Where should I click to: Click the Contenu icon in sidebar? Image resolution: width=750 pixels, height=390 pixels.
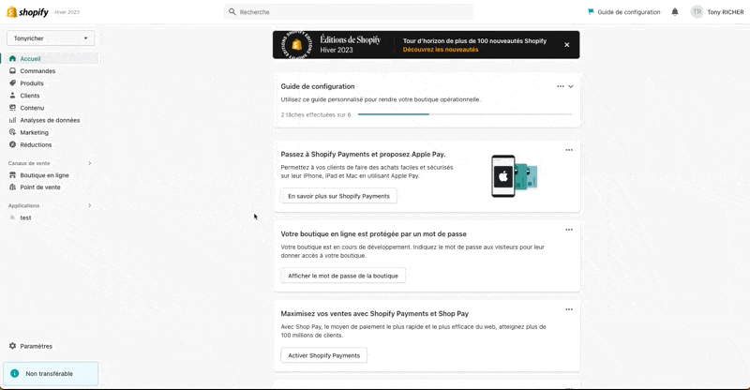click(x=12, y=108)
